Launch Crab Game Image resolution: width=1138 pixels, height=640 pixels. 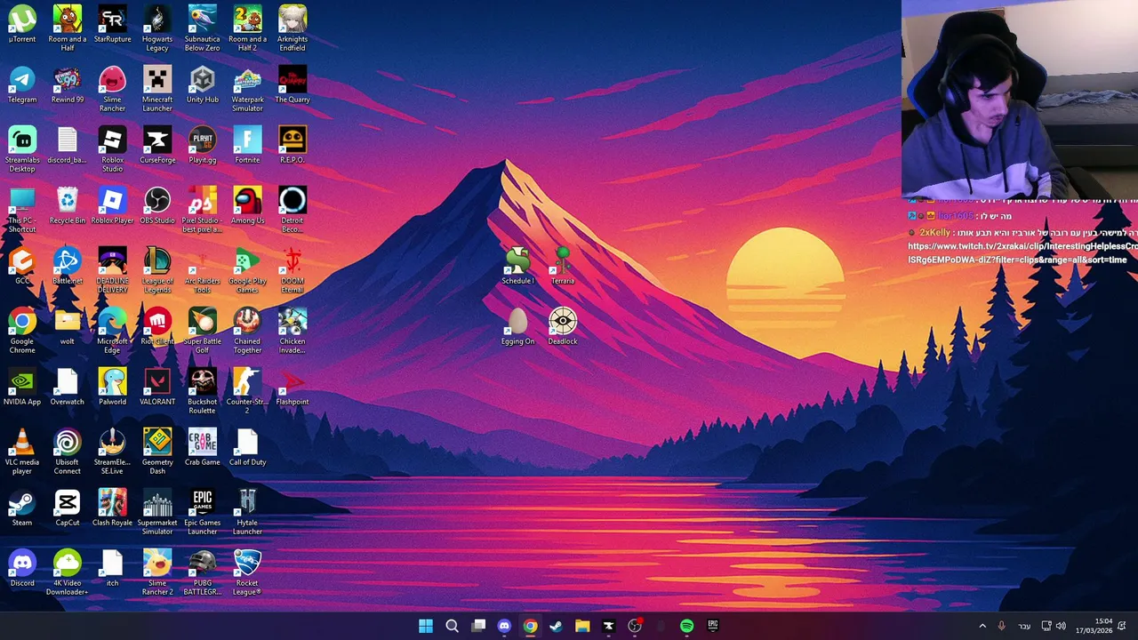(202, 448)
